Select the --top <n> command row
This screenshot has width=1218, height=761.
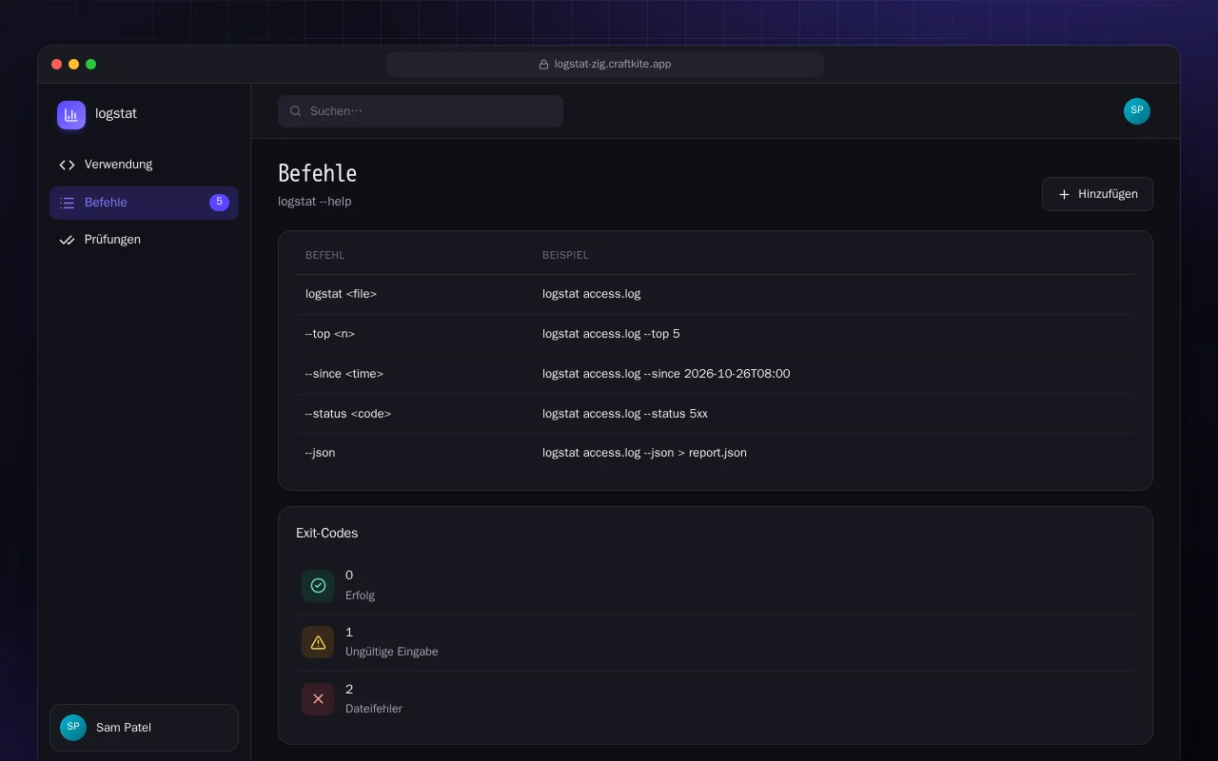[x=716, y=334]
